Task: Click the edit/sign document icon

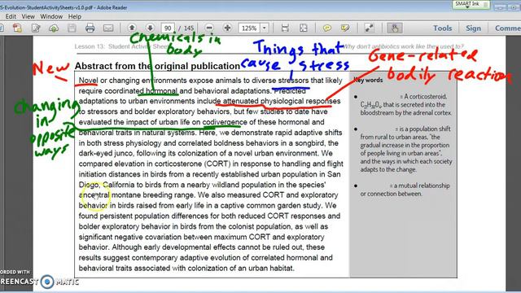Action: (36, 28)
